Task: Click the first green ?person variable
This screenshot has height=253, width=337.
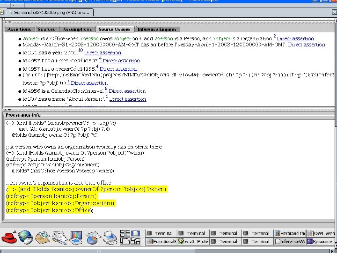Action: point(89,39)
